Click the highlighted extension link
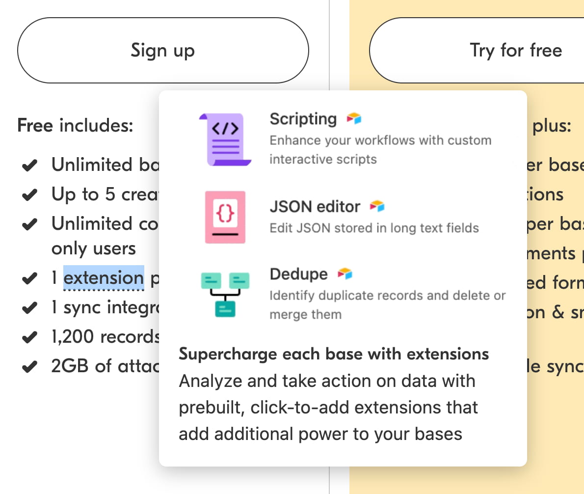584x494 pixels. [104, 278]
